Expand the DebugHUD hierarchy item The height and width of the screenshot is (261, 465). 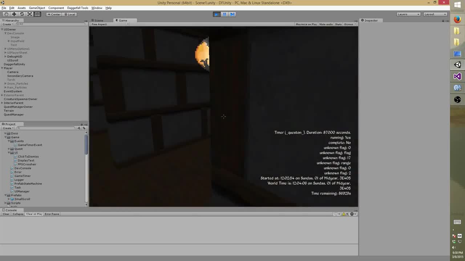[x=5, y=57]
